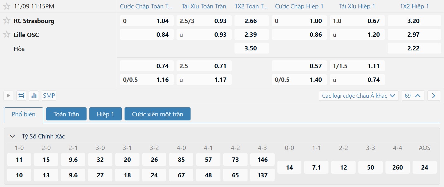Open the Cược xiên một trận tab

157,114
